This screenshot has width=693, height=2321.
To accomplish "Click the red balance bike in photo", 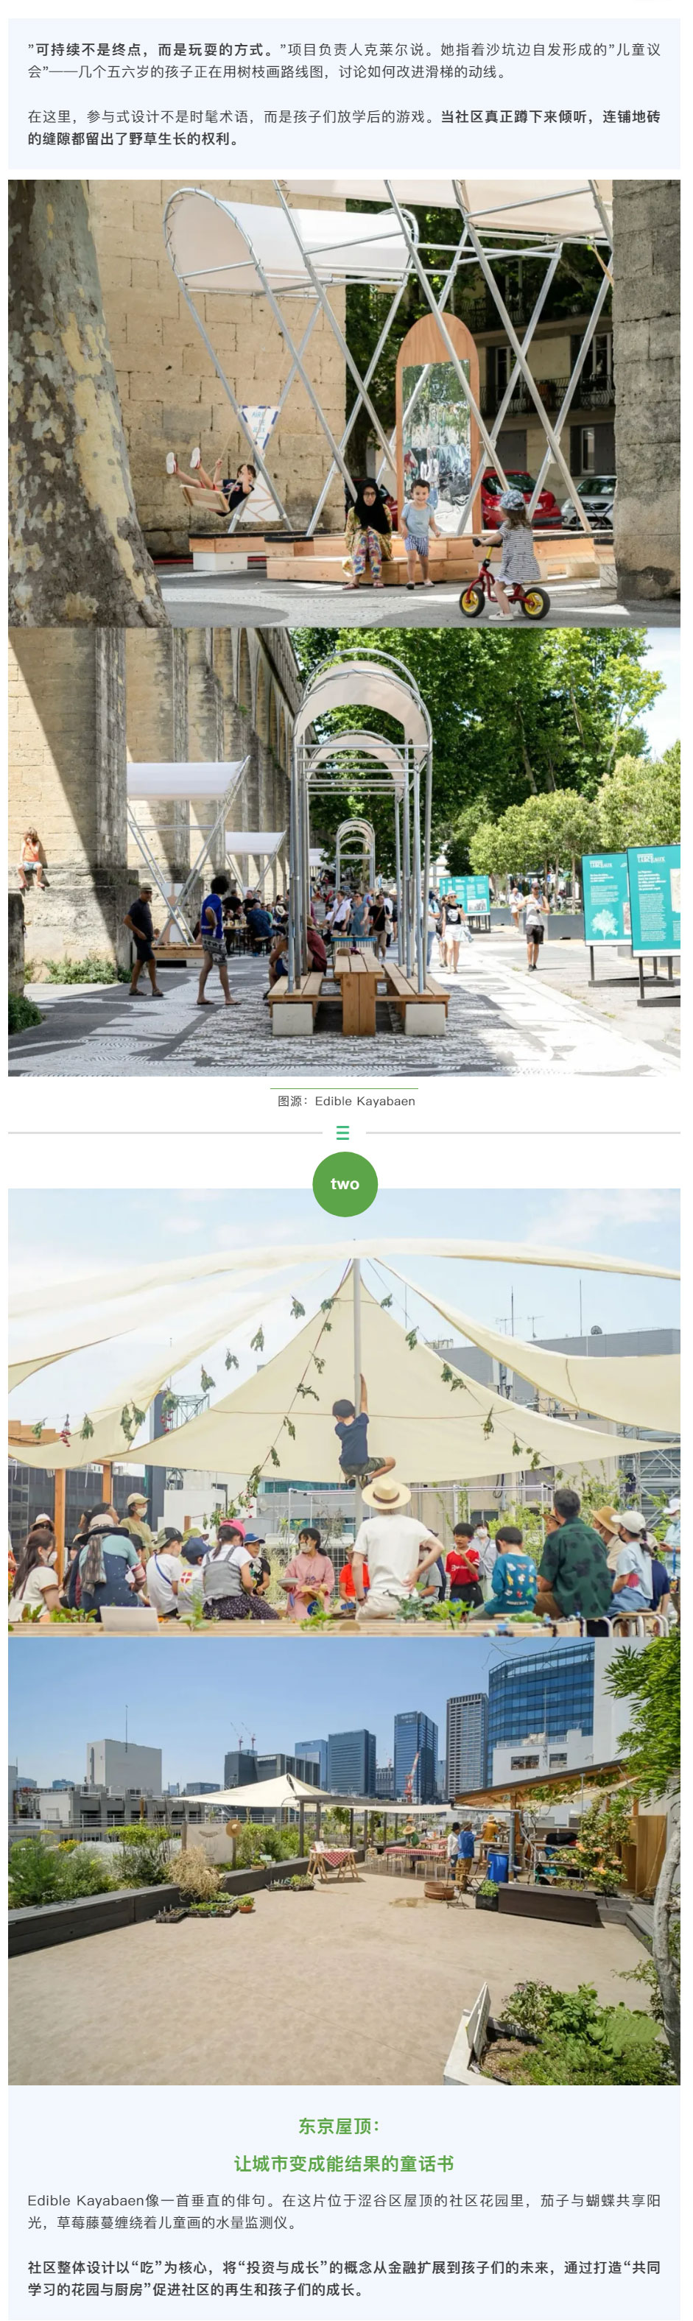I will pyautogui.click(x=503, y=585).
